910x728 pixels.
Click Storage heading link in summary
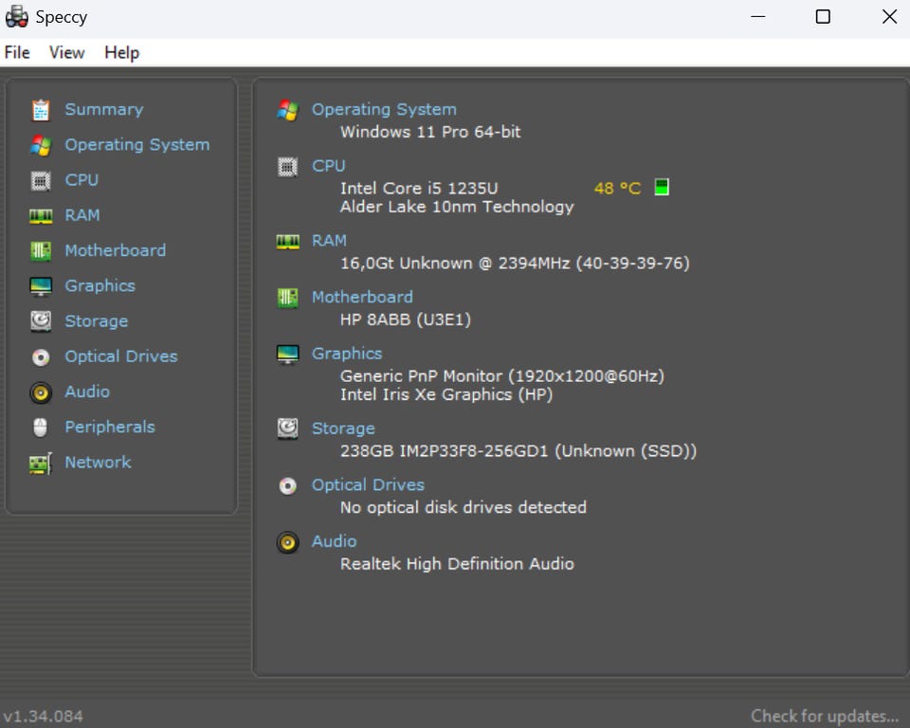coord(343,428)
